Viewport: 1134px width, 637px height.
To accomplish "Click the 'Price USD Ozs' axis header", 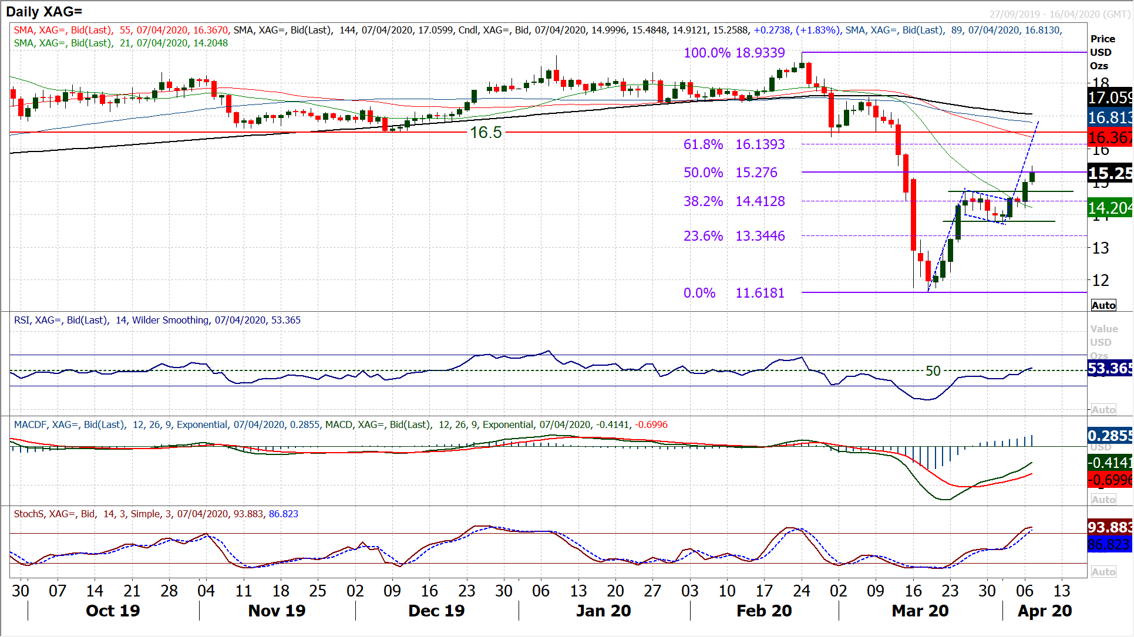I will pos(1102,52).
